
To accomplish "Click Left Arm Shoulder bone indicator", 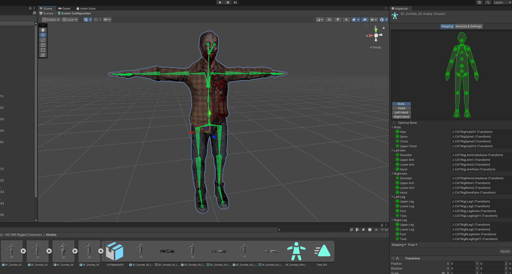I will coord(397,155).
